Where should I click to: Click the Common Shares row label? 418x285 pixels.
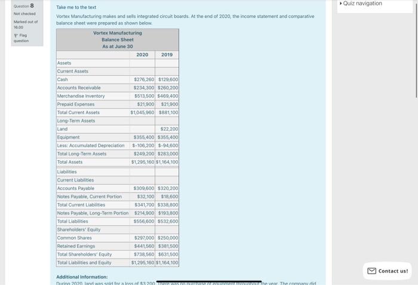tap(75, 238)
